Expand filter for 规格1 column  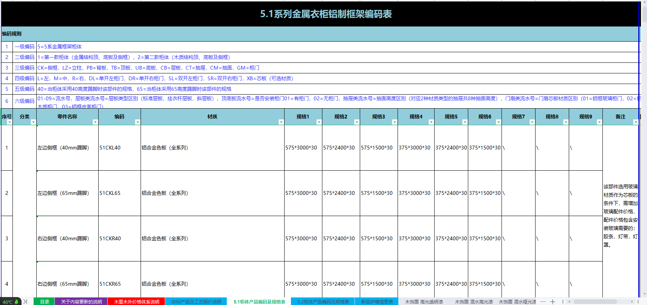(319, 122)
